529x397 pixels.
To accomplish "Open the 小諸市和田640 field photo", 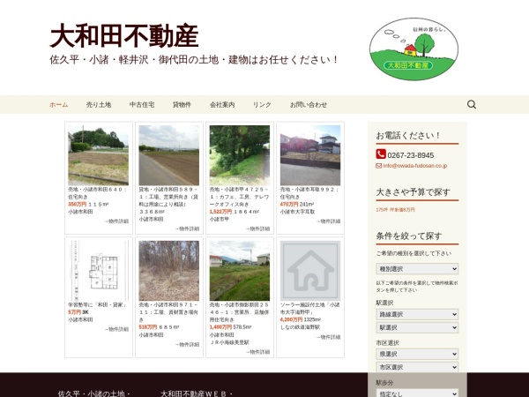I will click(98, 155).
